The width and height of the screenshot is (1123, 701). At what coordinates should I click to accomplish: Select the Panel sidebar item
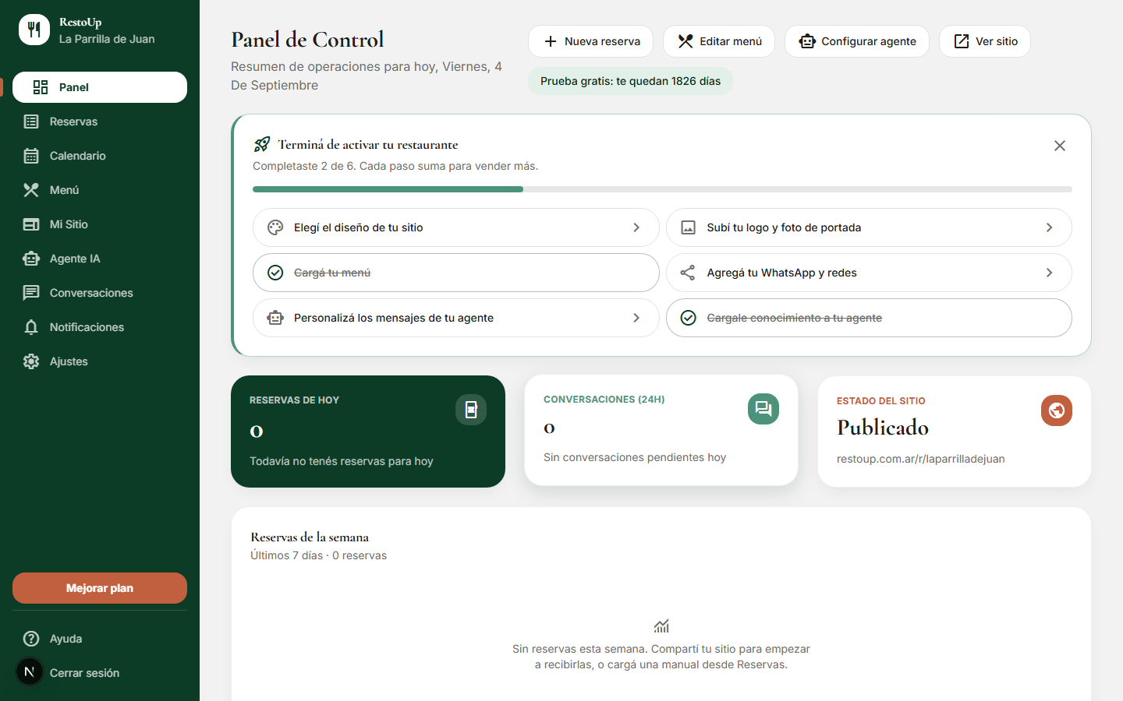(100, 87)
